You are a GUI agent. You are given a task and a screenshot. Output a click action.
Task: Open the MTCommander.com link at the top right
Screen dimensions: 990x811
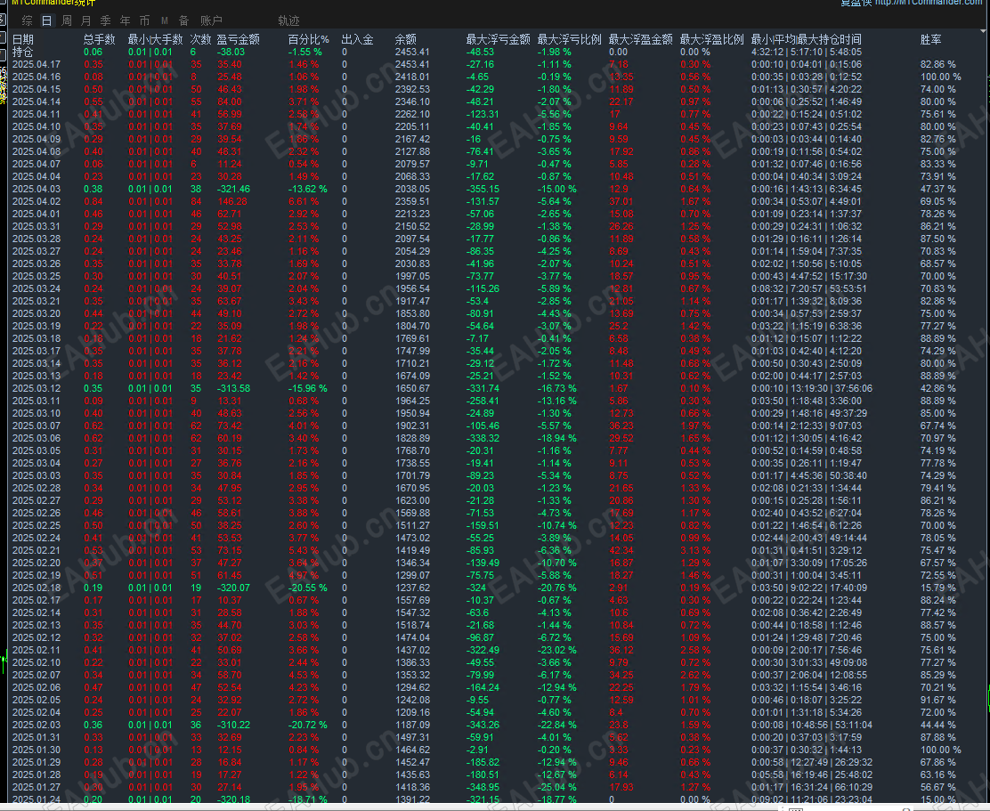tap(929, 3)
